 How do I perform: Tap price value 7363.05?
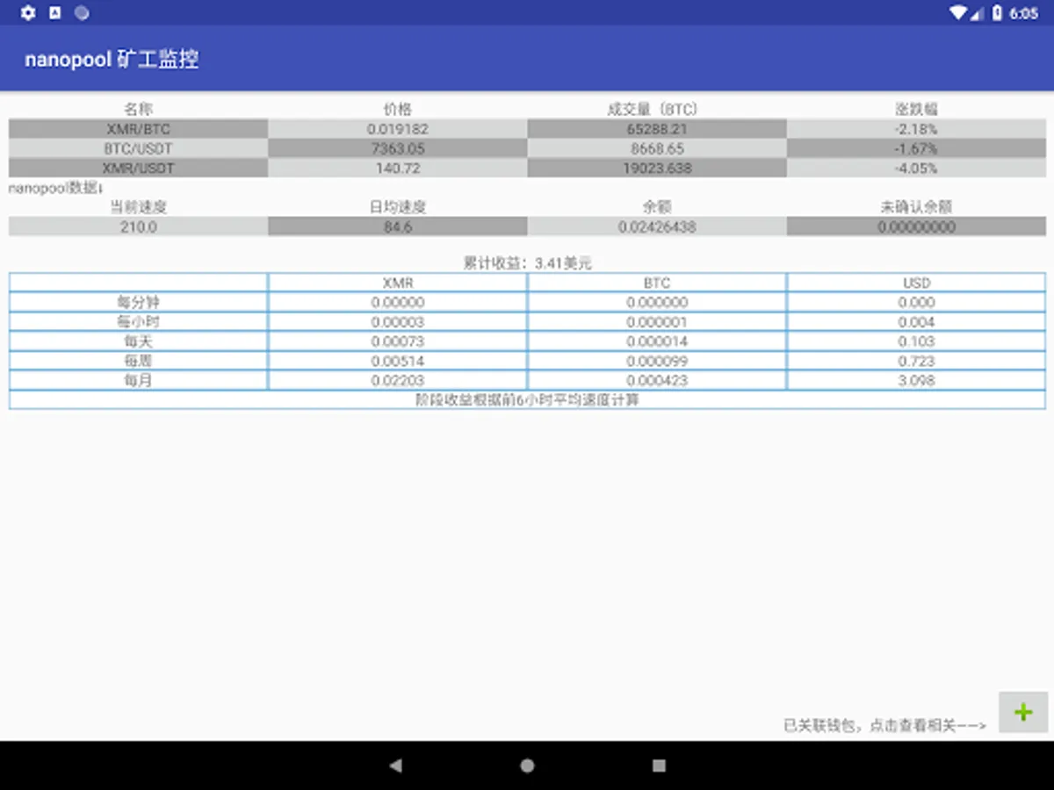tap(398, 148)
